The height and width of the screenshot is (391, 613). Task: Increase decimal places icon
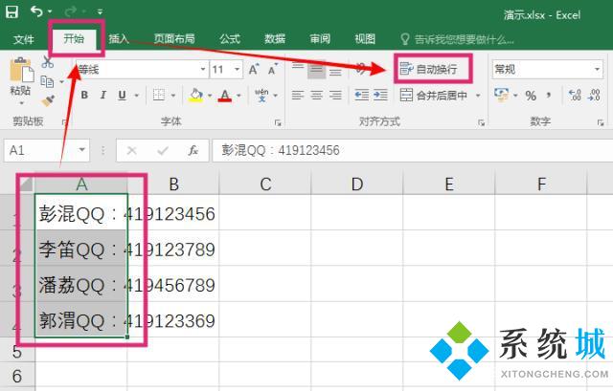tap(575, 95)
